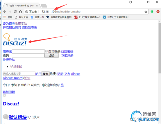Click the 交友 hot search link
161x124 pixels.
click(x=67, y=74)
